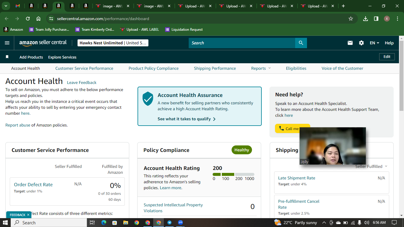Click the bookmark flag icon beside Add Products
This screenshot has height=227, width=404.
tap(7, 57)
